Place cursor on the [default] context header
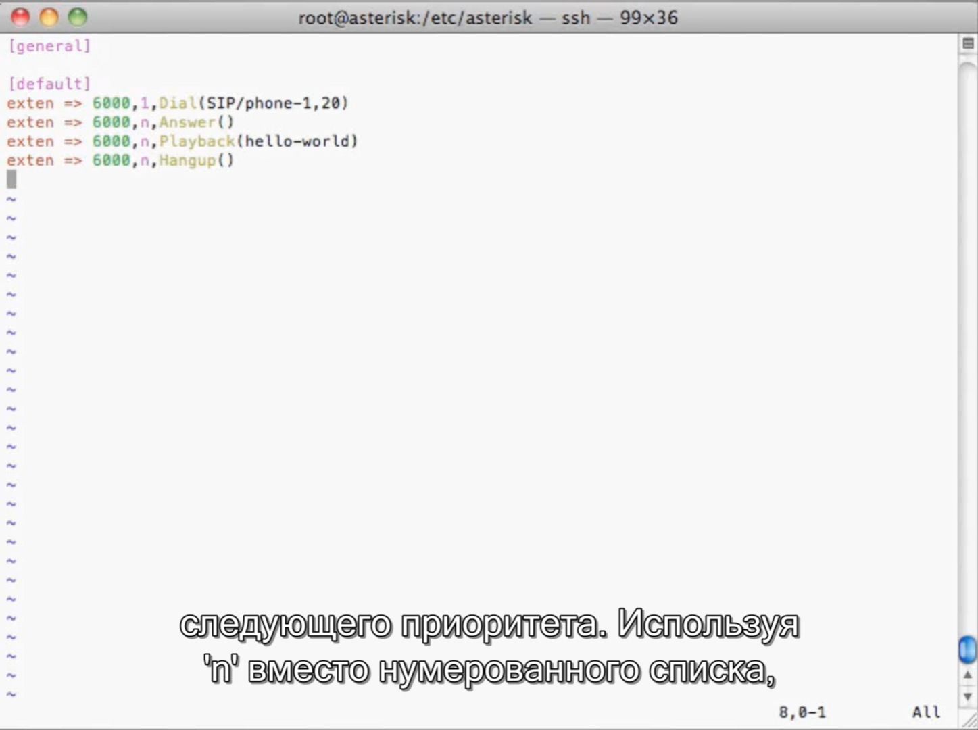The height and width of the screenshot is (730, 978). click(x=49, y=84)
